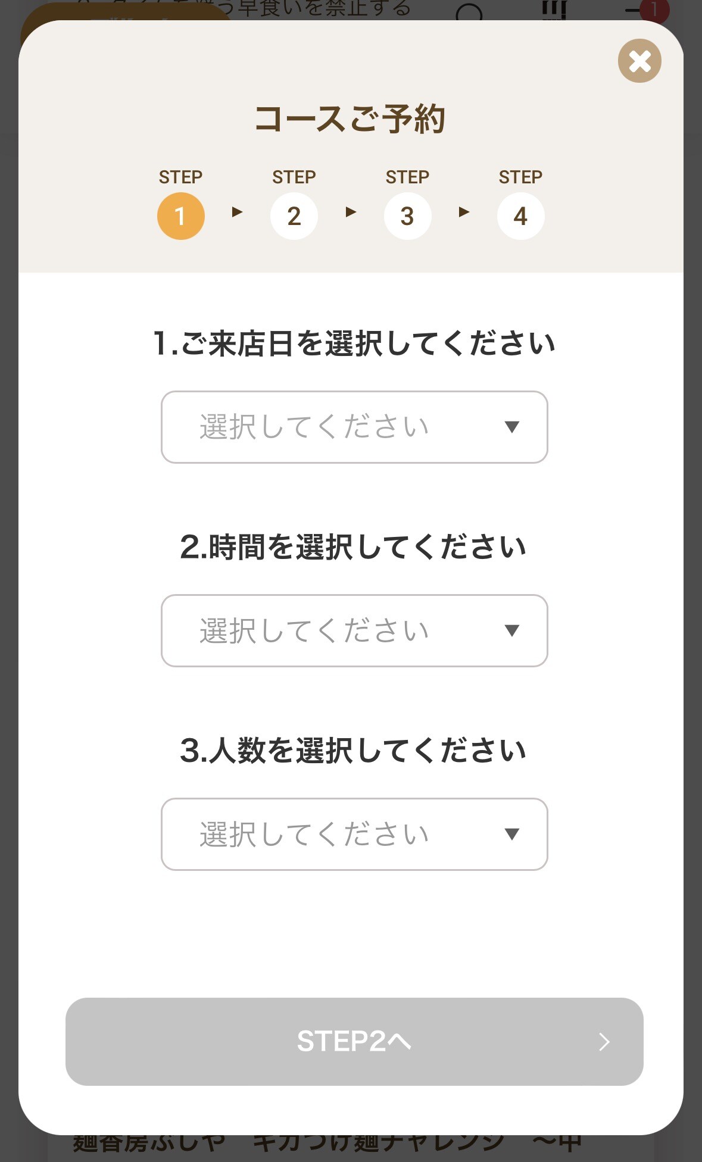Click the arrow between STEP 3 and STEP 4

pos(464,212)
